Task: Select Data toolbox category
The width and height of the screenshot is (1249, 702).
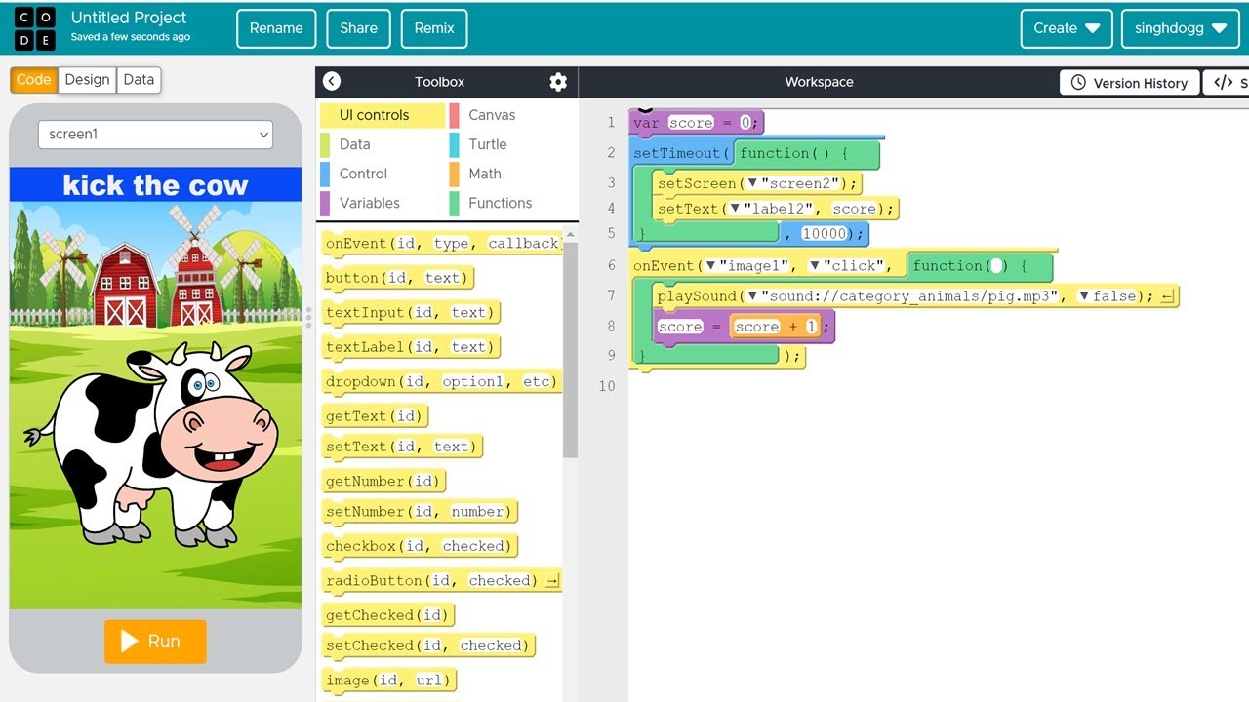Action: [x=381, y=144]
